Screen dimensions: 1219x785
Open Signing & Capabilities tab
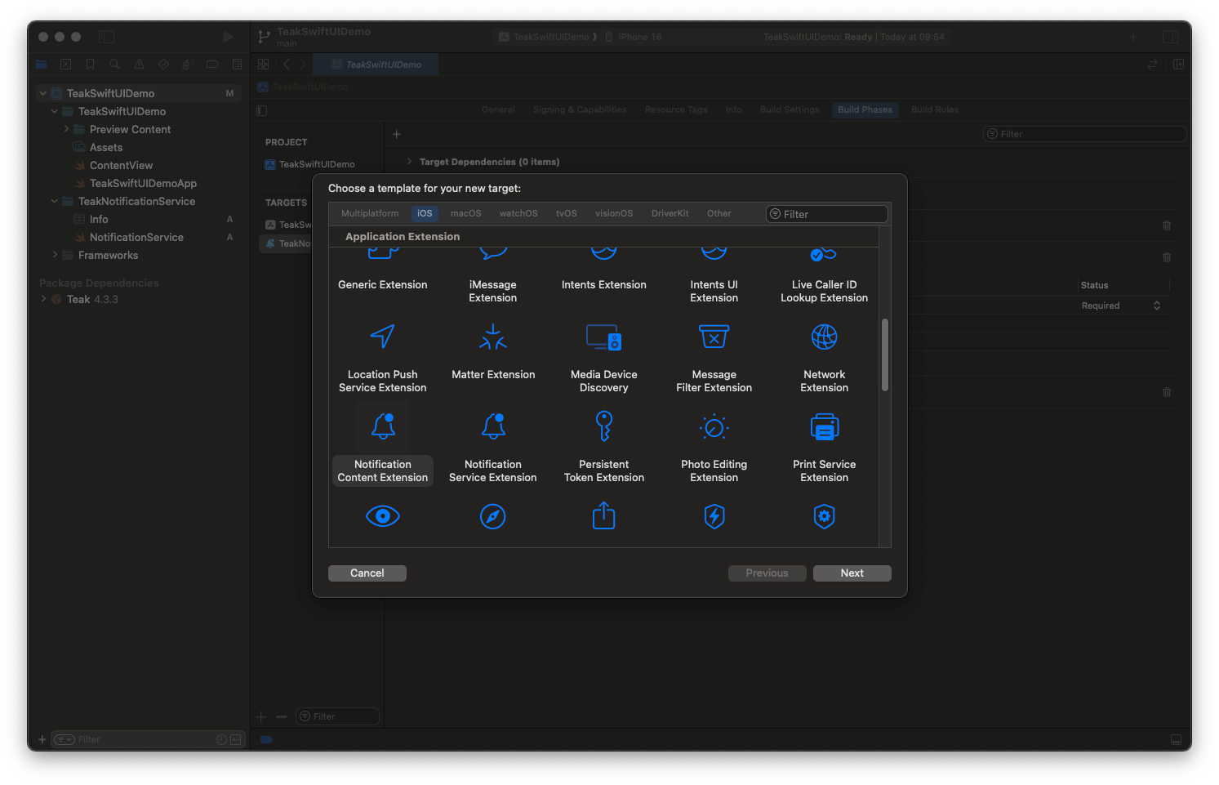[580, 109]
